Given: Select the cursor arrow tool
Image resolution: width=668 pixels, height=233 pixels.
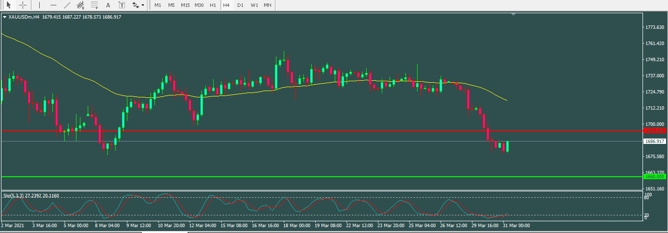Looking at the screenshot, I should tap(8, 5).
